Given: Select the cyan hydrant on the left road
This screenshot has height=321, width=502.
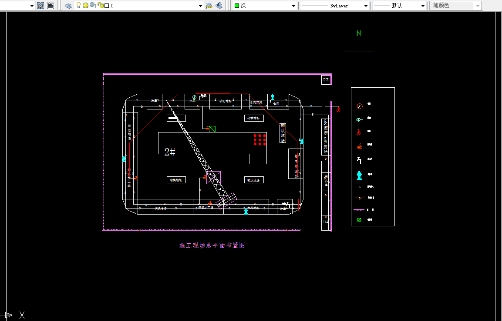Looking at the screenshot, I should click(x=124, y=159).
